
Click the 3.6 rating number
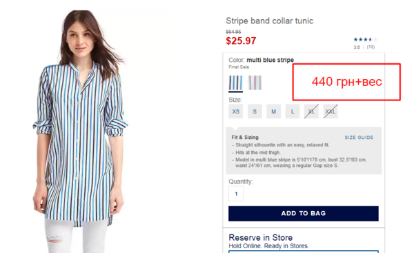[357, 47]
